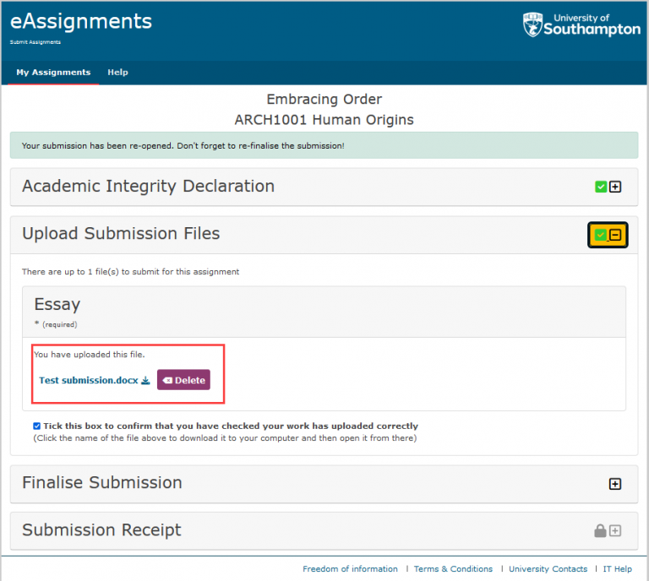This screenshot has width=649, height=581.
Task: Download Test submission.docx file link
Action: pyautogui.click(x=88, y=381)
